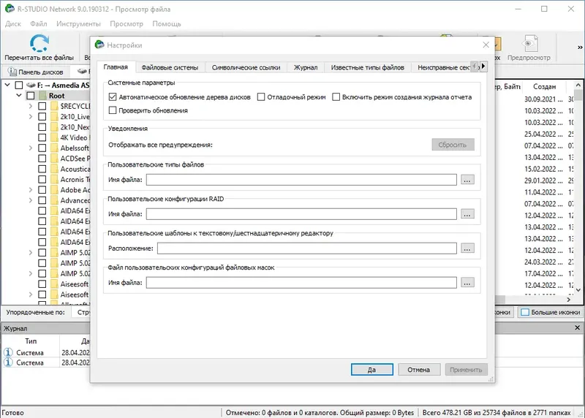Expand the Adobe Ac folder node
585x418 pixels.
point(31,190)
